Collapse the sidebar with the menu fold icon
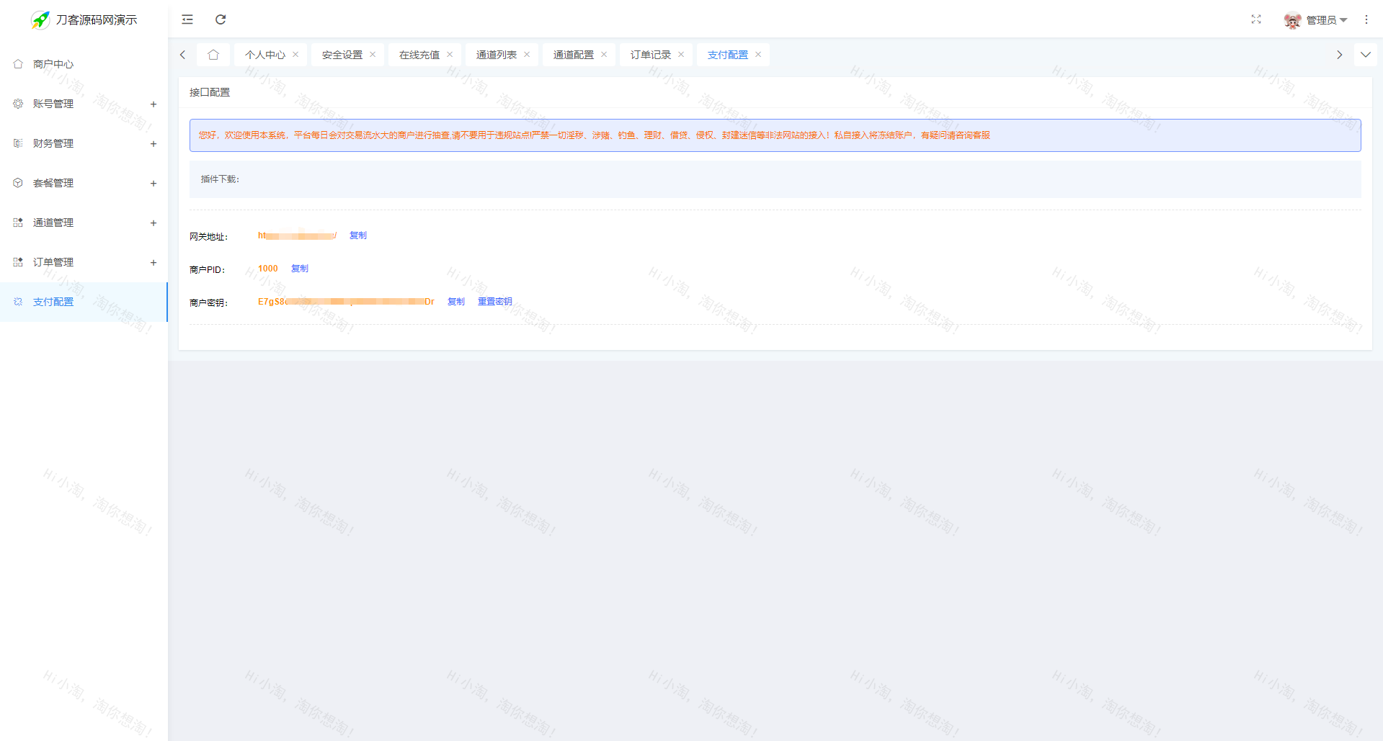1383x741 pixels. [x=187, y=19]
